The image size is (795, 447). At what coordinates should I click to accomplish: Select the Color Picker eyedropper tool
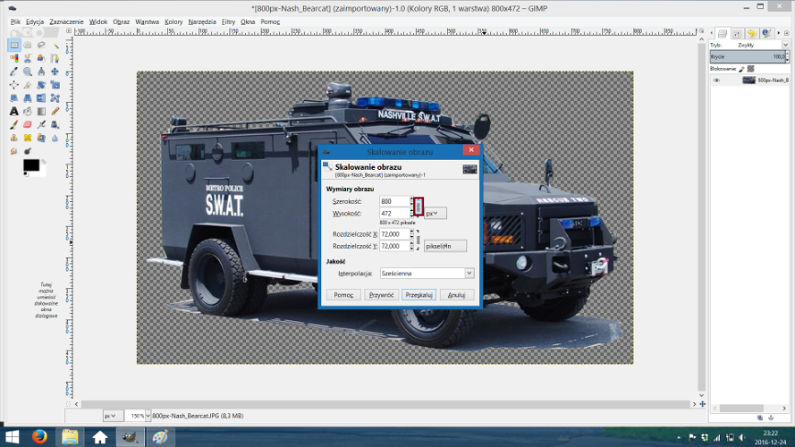pyautogui.click(x=13, y=72)
